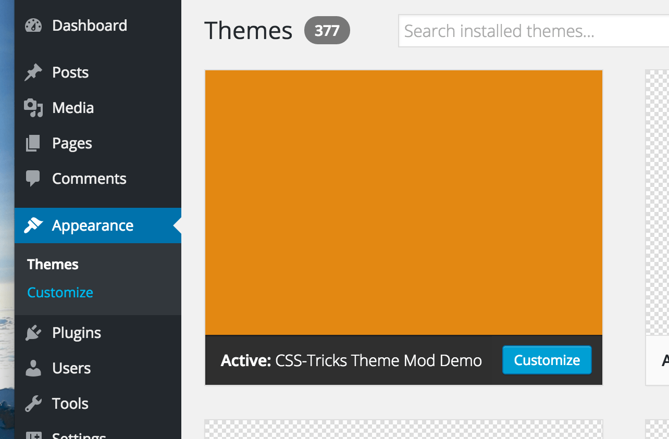Click the Posts menu text label
The height and width of the screenshot is (439, 669).
pyautogui.click(x=70, y=72)
